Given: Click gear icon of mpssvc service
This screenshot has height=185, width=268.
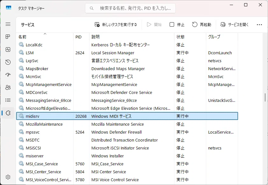Looking at the screenshot, I should [x=21, y=132].
